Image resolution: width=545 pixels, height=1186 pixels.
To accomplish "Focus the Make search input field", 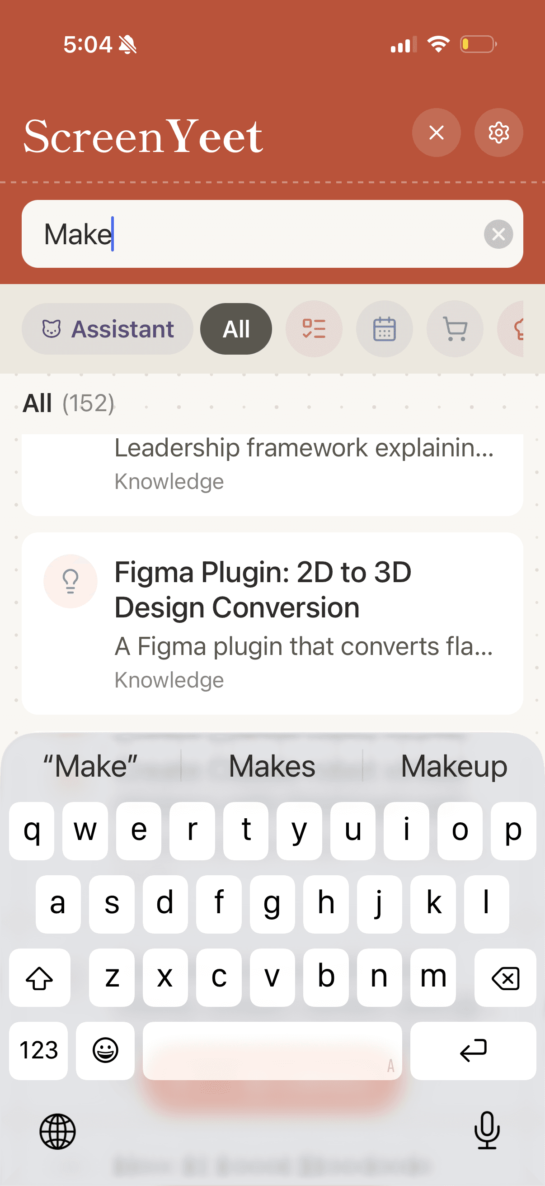I will point(272,234).
